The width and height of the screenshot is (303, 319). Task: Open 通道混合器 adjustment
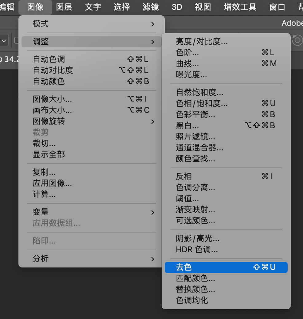point(226,148)
